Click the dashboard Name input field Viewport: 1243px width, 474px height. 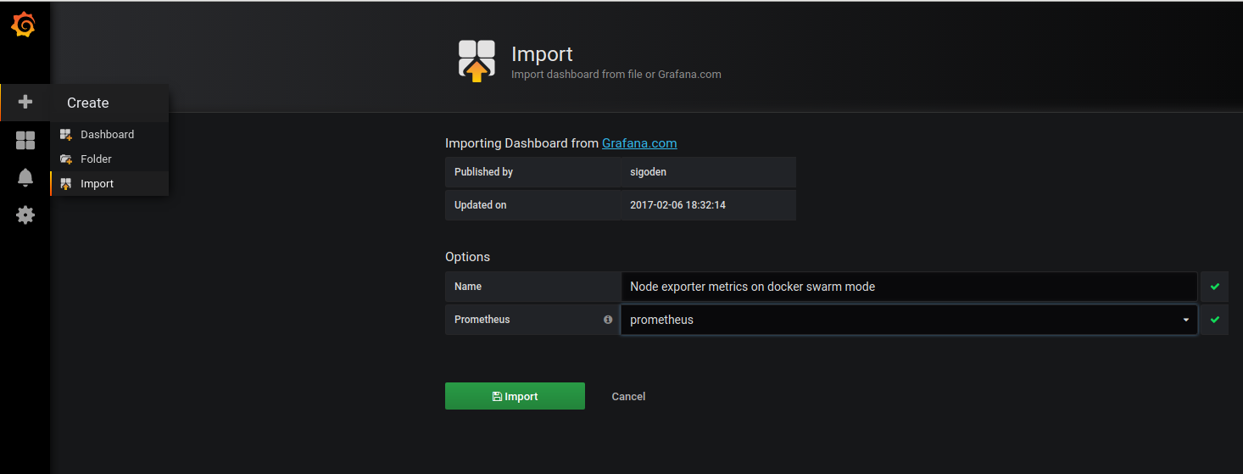pyautogui.click(x=909, y=287)
